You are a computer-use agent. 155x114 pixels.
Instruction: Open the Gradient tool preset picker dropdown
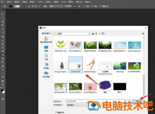[7, 6]
